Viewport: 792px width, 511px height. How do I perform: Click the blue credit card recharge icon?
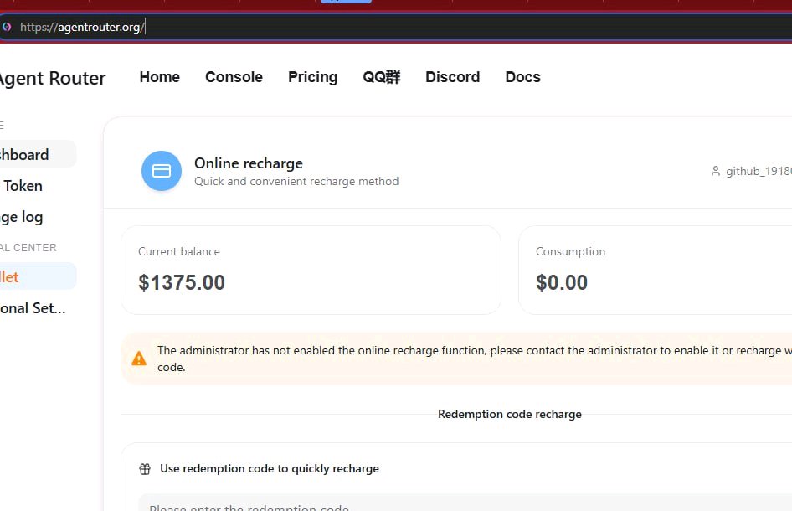point(161,171)
